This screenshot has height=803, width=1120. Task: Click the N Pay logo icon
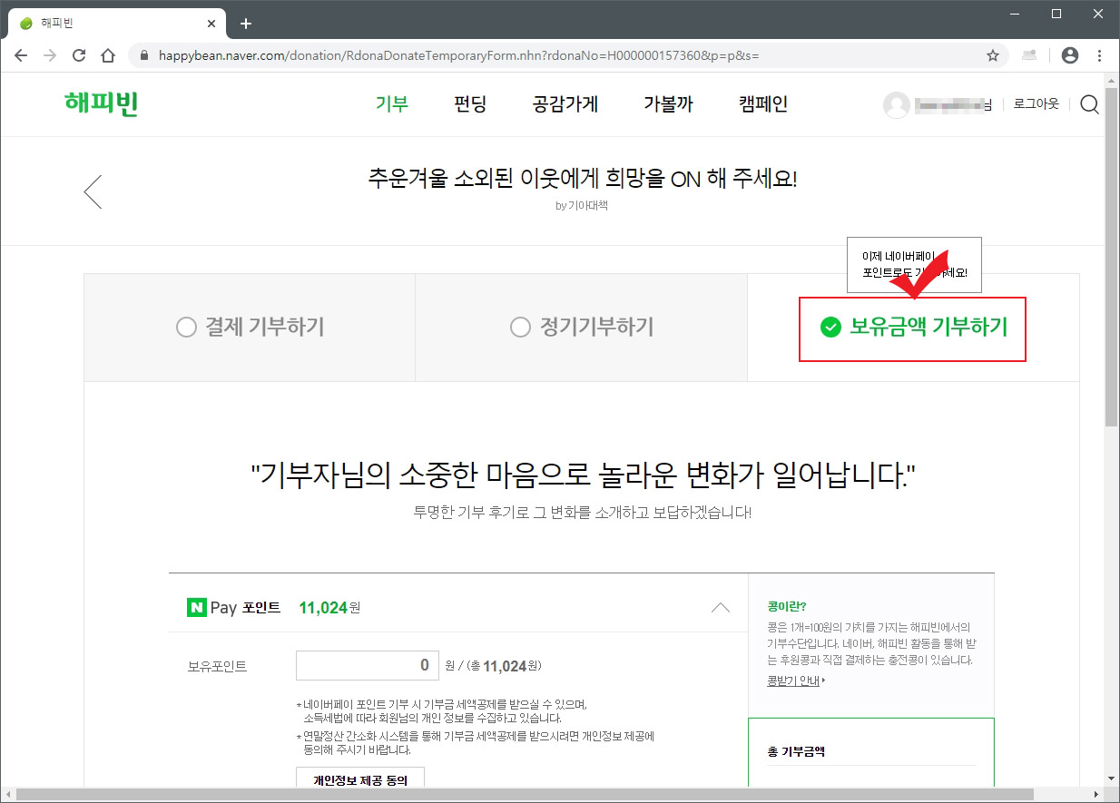(196, 607)
